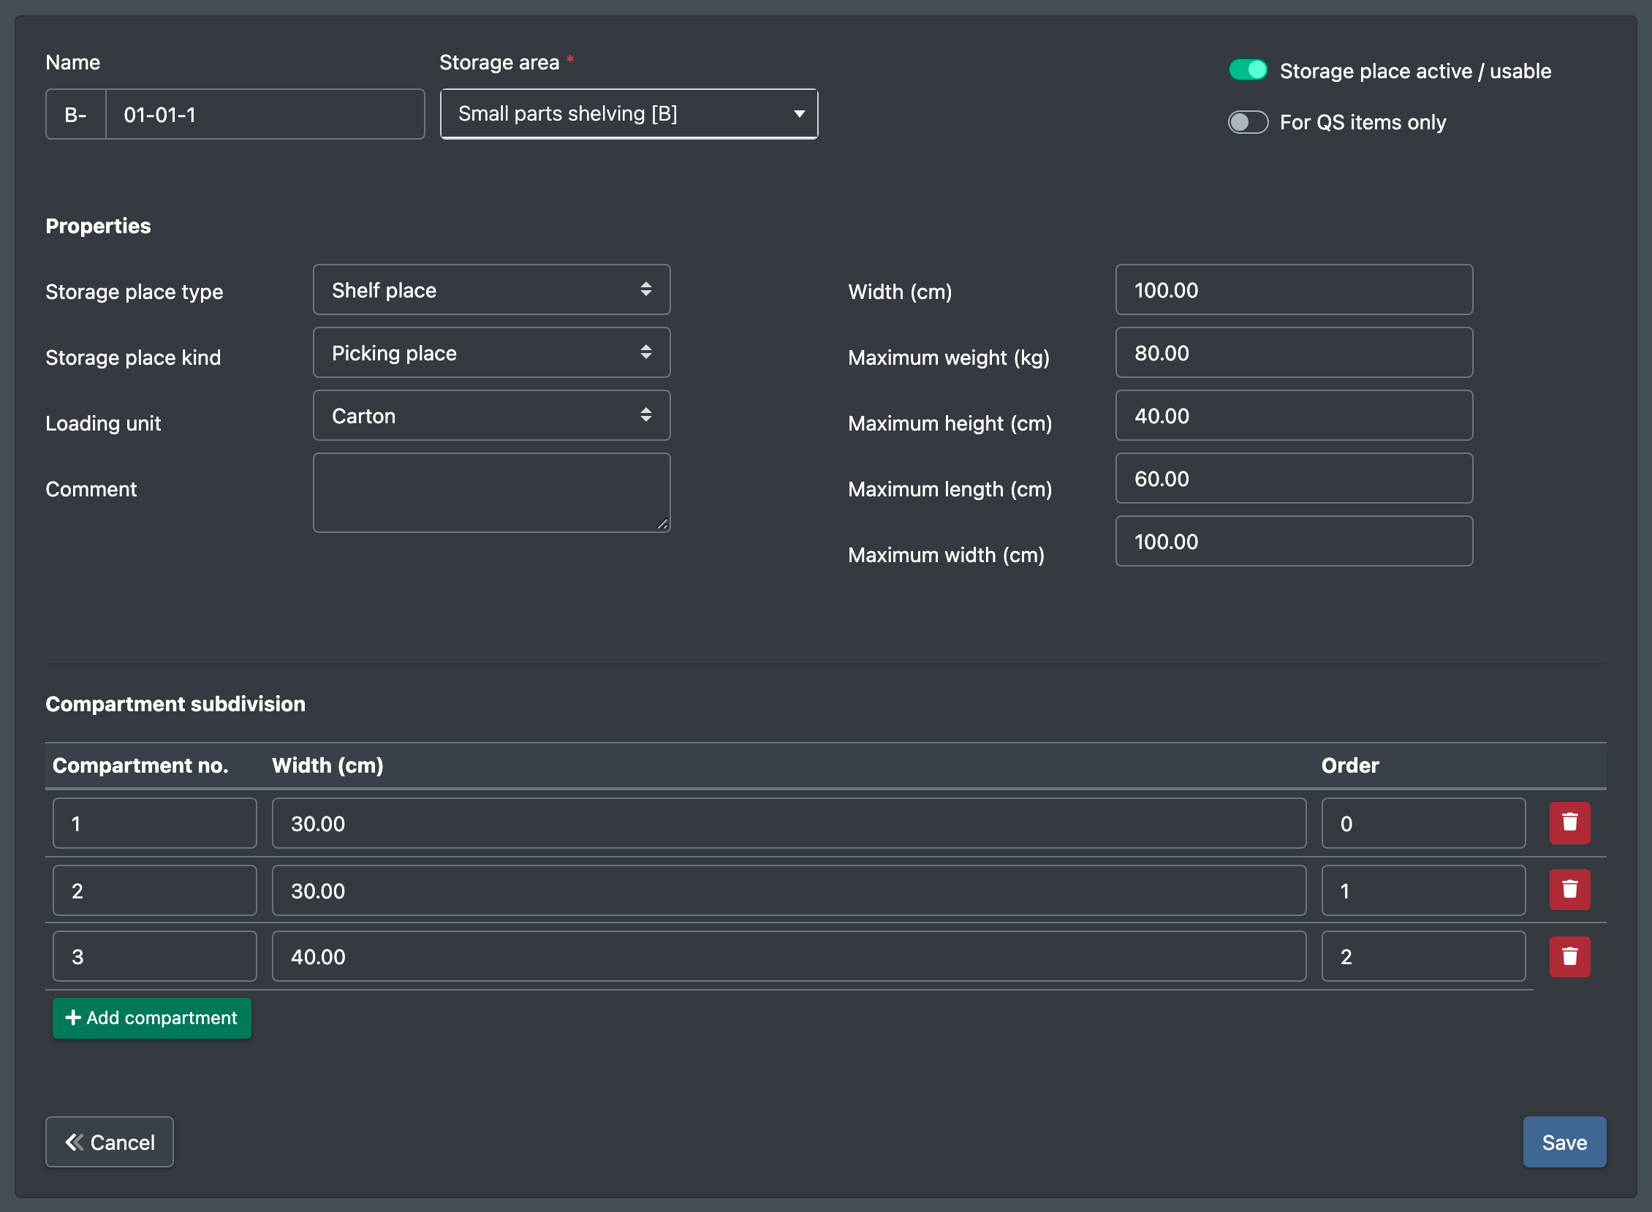This screenshot has width=1652, height=1212.
Task: Click the Order column header
Action: coord(1350,765)
